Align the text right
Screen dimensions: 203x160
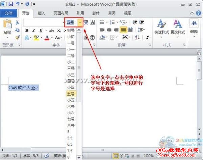[116, 30]
